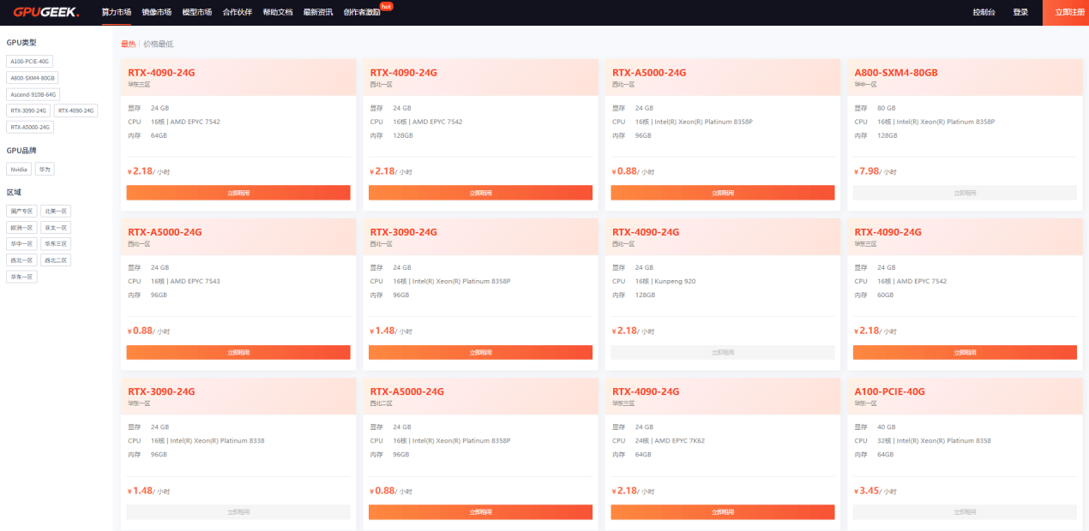Toggle the RTX-4090-24G sidebar filter
Viewport: 1089px width, 531px height.
[76, 110]
